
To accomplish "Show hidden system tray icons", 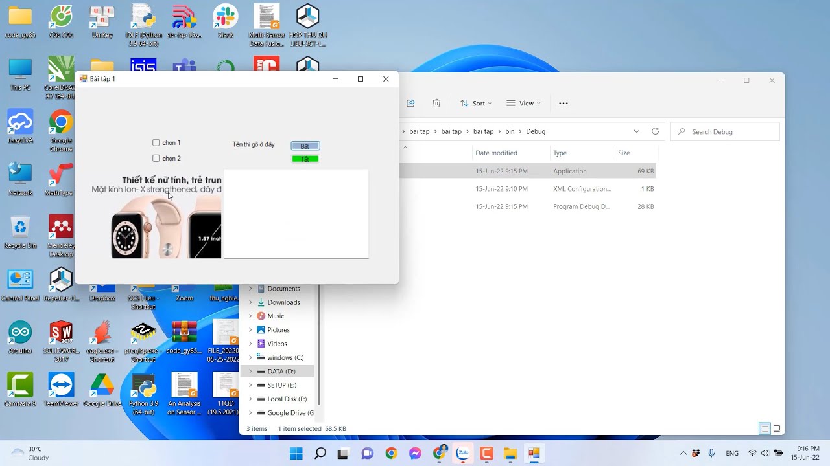I will point(683,453).
